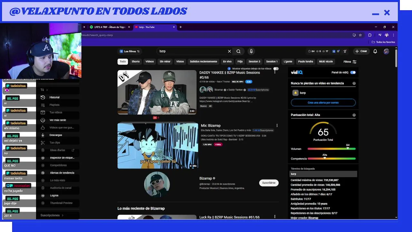The image size is (412, 232).
Task: Open Todos los favoritos bookmarks folder
Action: coord(383,42)
